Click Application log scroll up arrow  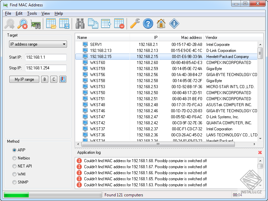[x=260, y=161]
